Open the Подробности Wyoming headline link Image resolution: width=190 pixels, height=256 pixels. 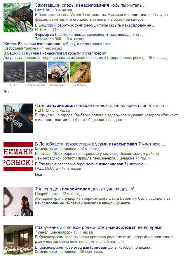click(85, 189)
